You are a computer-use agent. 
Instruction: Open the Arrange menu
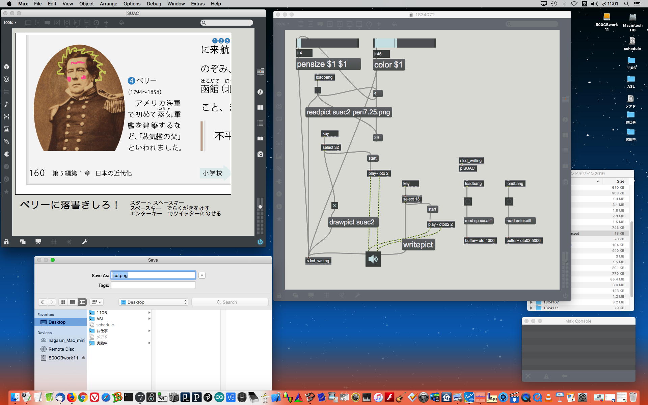[108, 4]
